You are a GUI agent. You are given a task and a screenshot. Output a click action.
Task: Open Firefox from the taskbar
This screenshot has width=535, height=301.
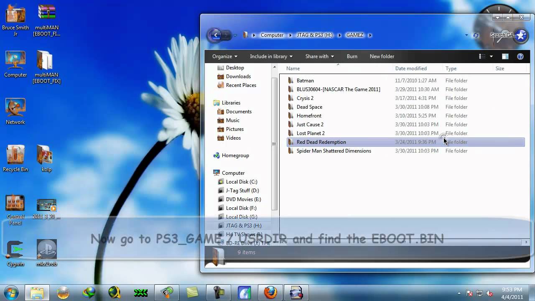click(x=270, y=292)
